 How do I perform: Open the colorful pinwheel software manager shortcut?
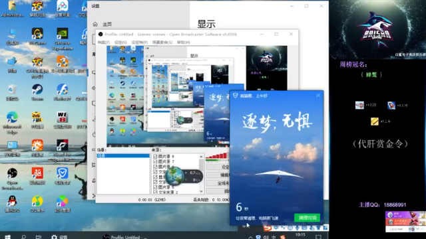click(x=62, y=204)
